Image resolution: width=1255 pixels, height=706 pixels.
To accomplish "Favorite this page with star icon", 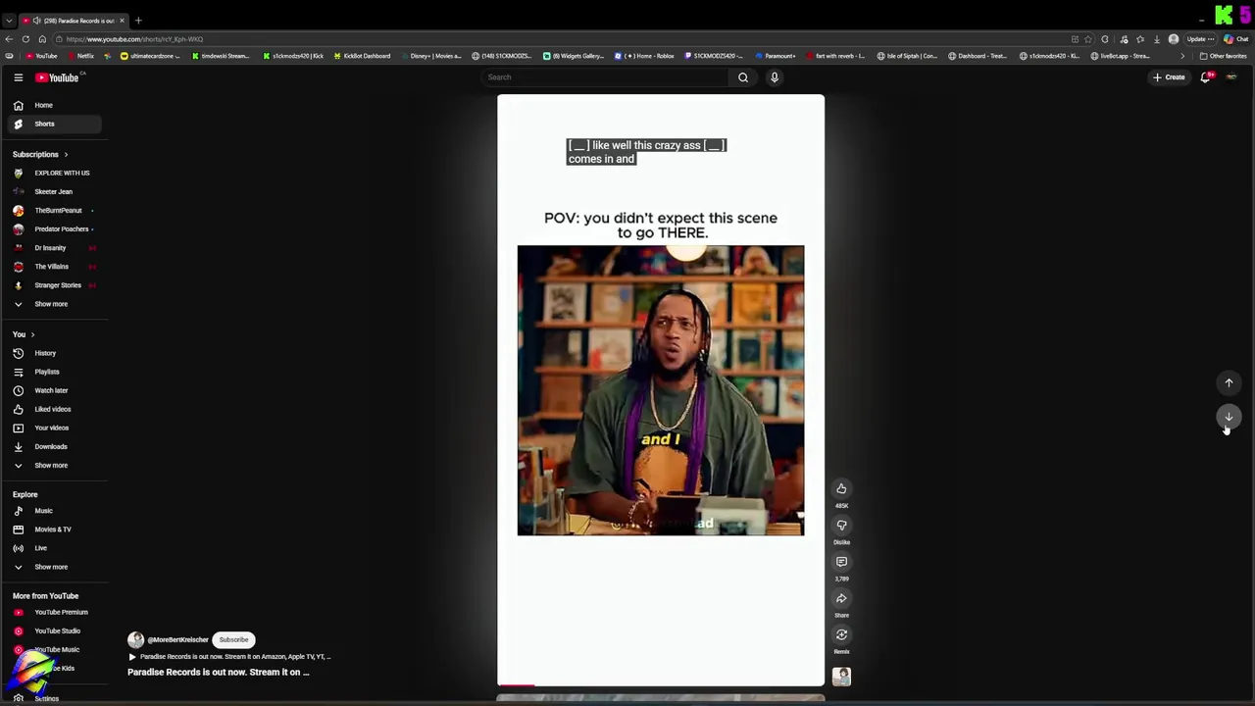I will 1088,39.
